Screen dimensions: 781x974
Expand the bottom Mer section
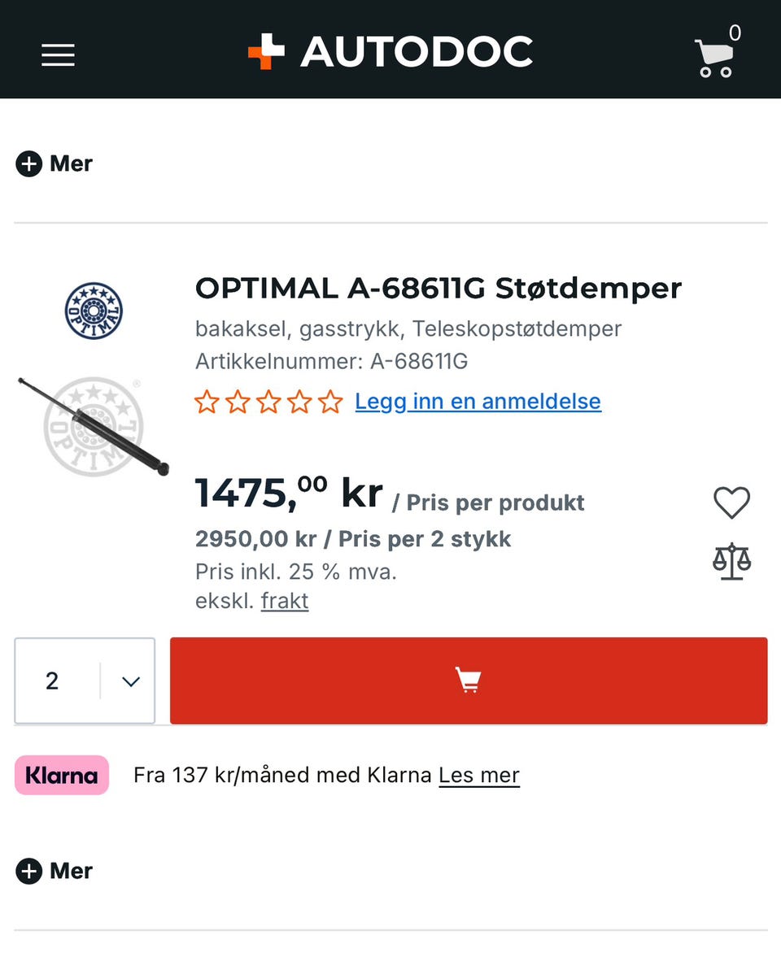54,871
